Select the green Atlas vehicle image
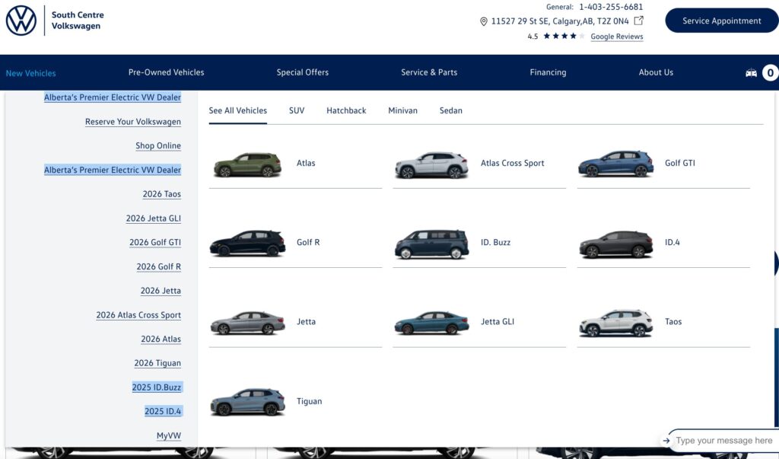Viewport: 779px width, 459px height. 245,164
